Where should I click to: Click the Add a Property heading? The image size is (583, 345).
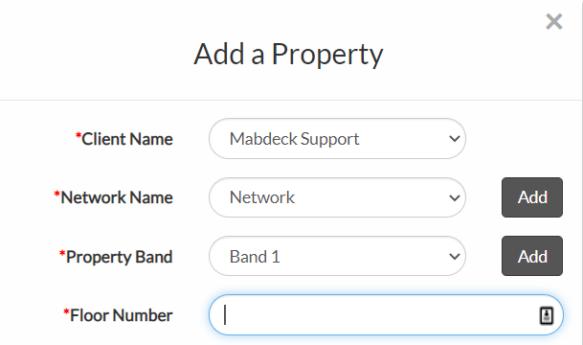tap(288, 55)
